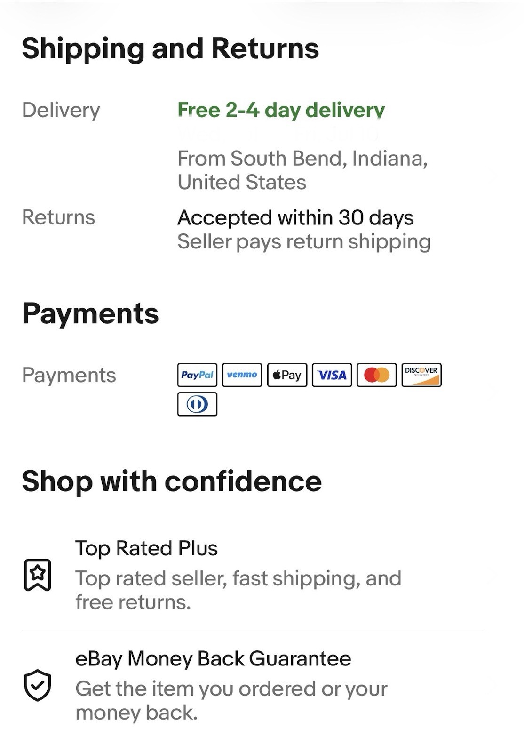Tap the Returns row label

(x=58, y=217)
